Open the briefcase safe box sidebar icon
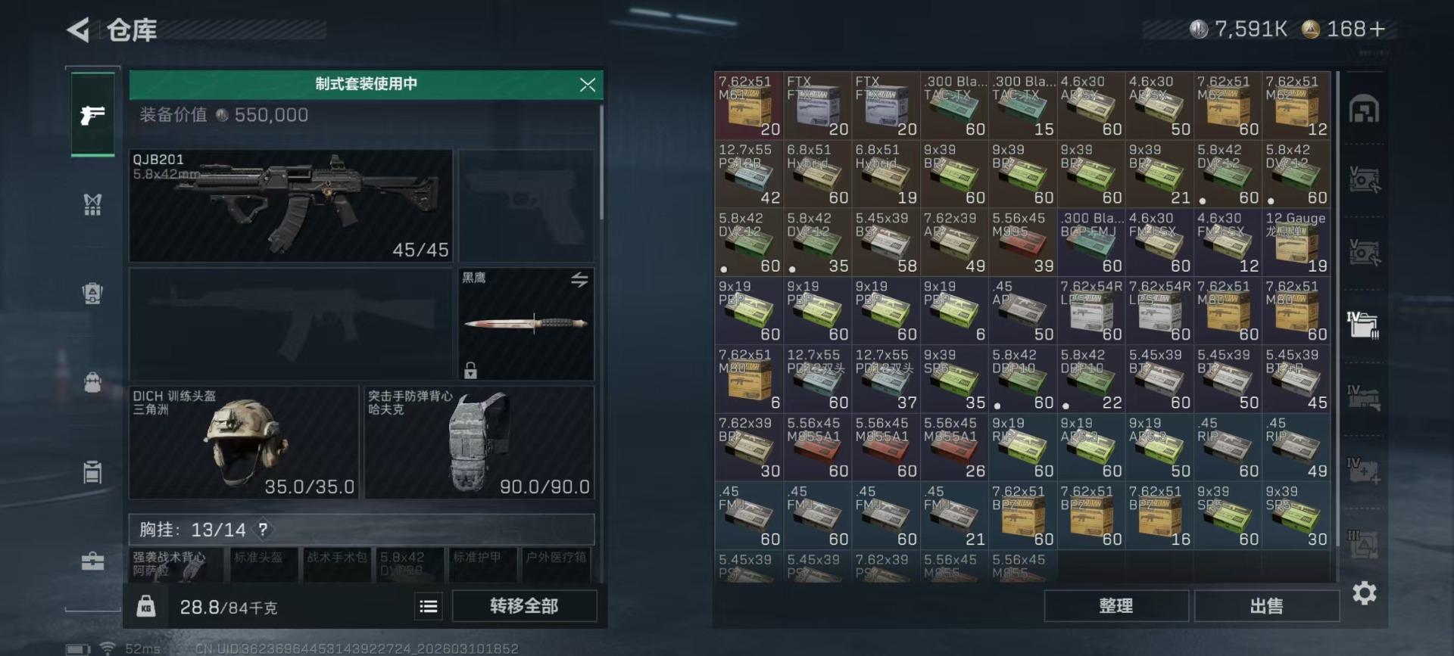Image resolution: width=1454 pixels, height=656 pixels. (x=92, y=561)
